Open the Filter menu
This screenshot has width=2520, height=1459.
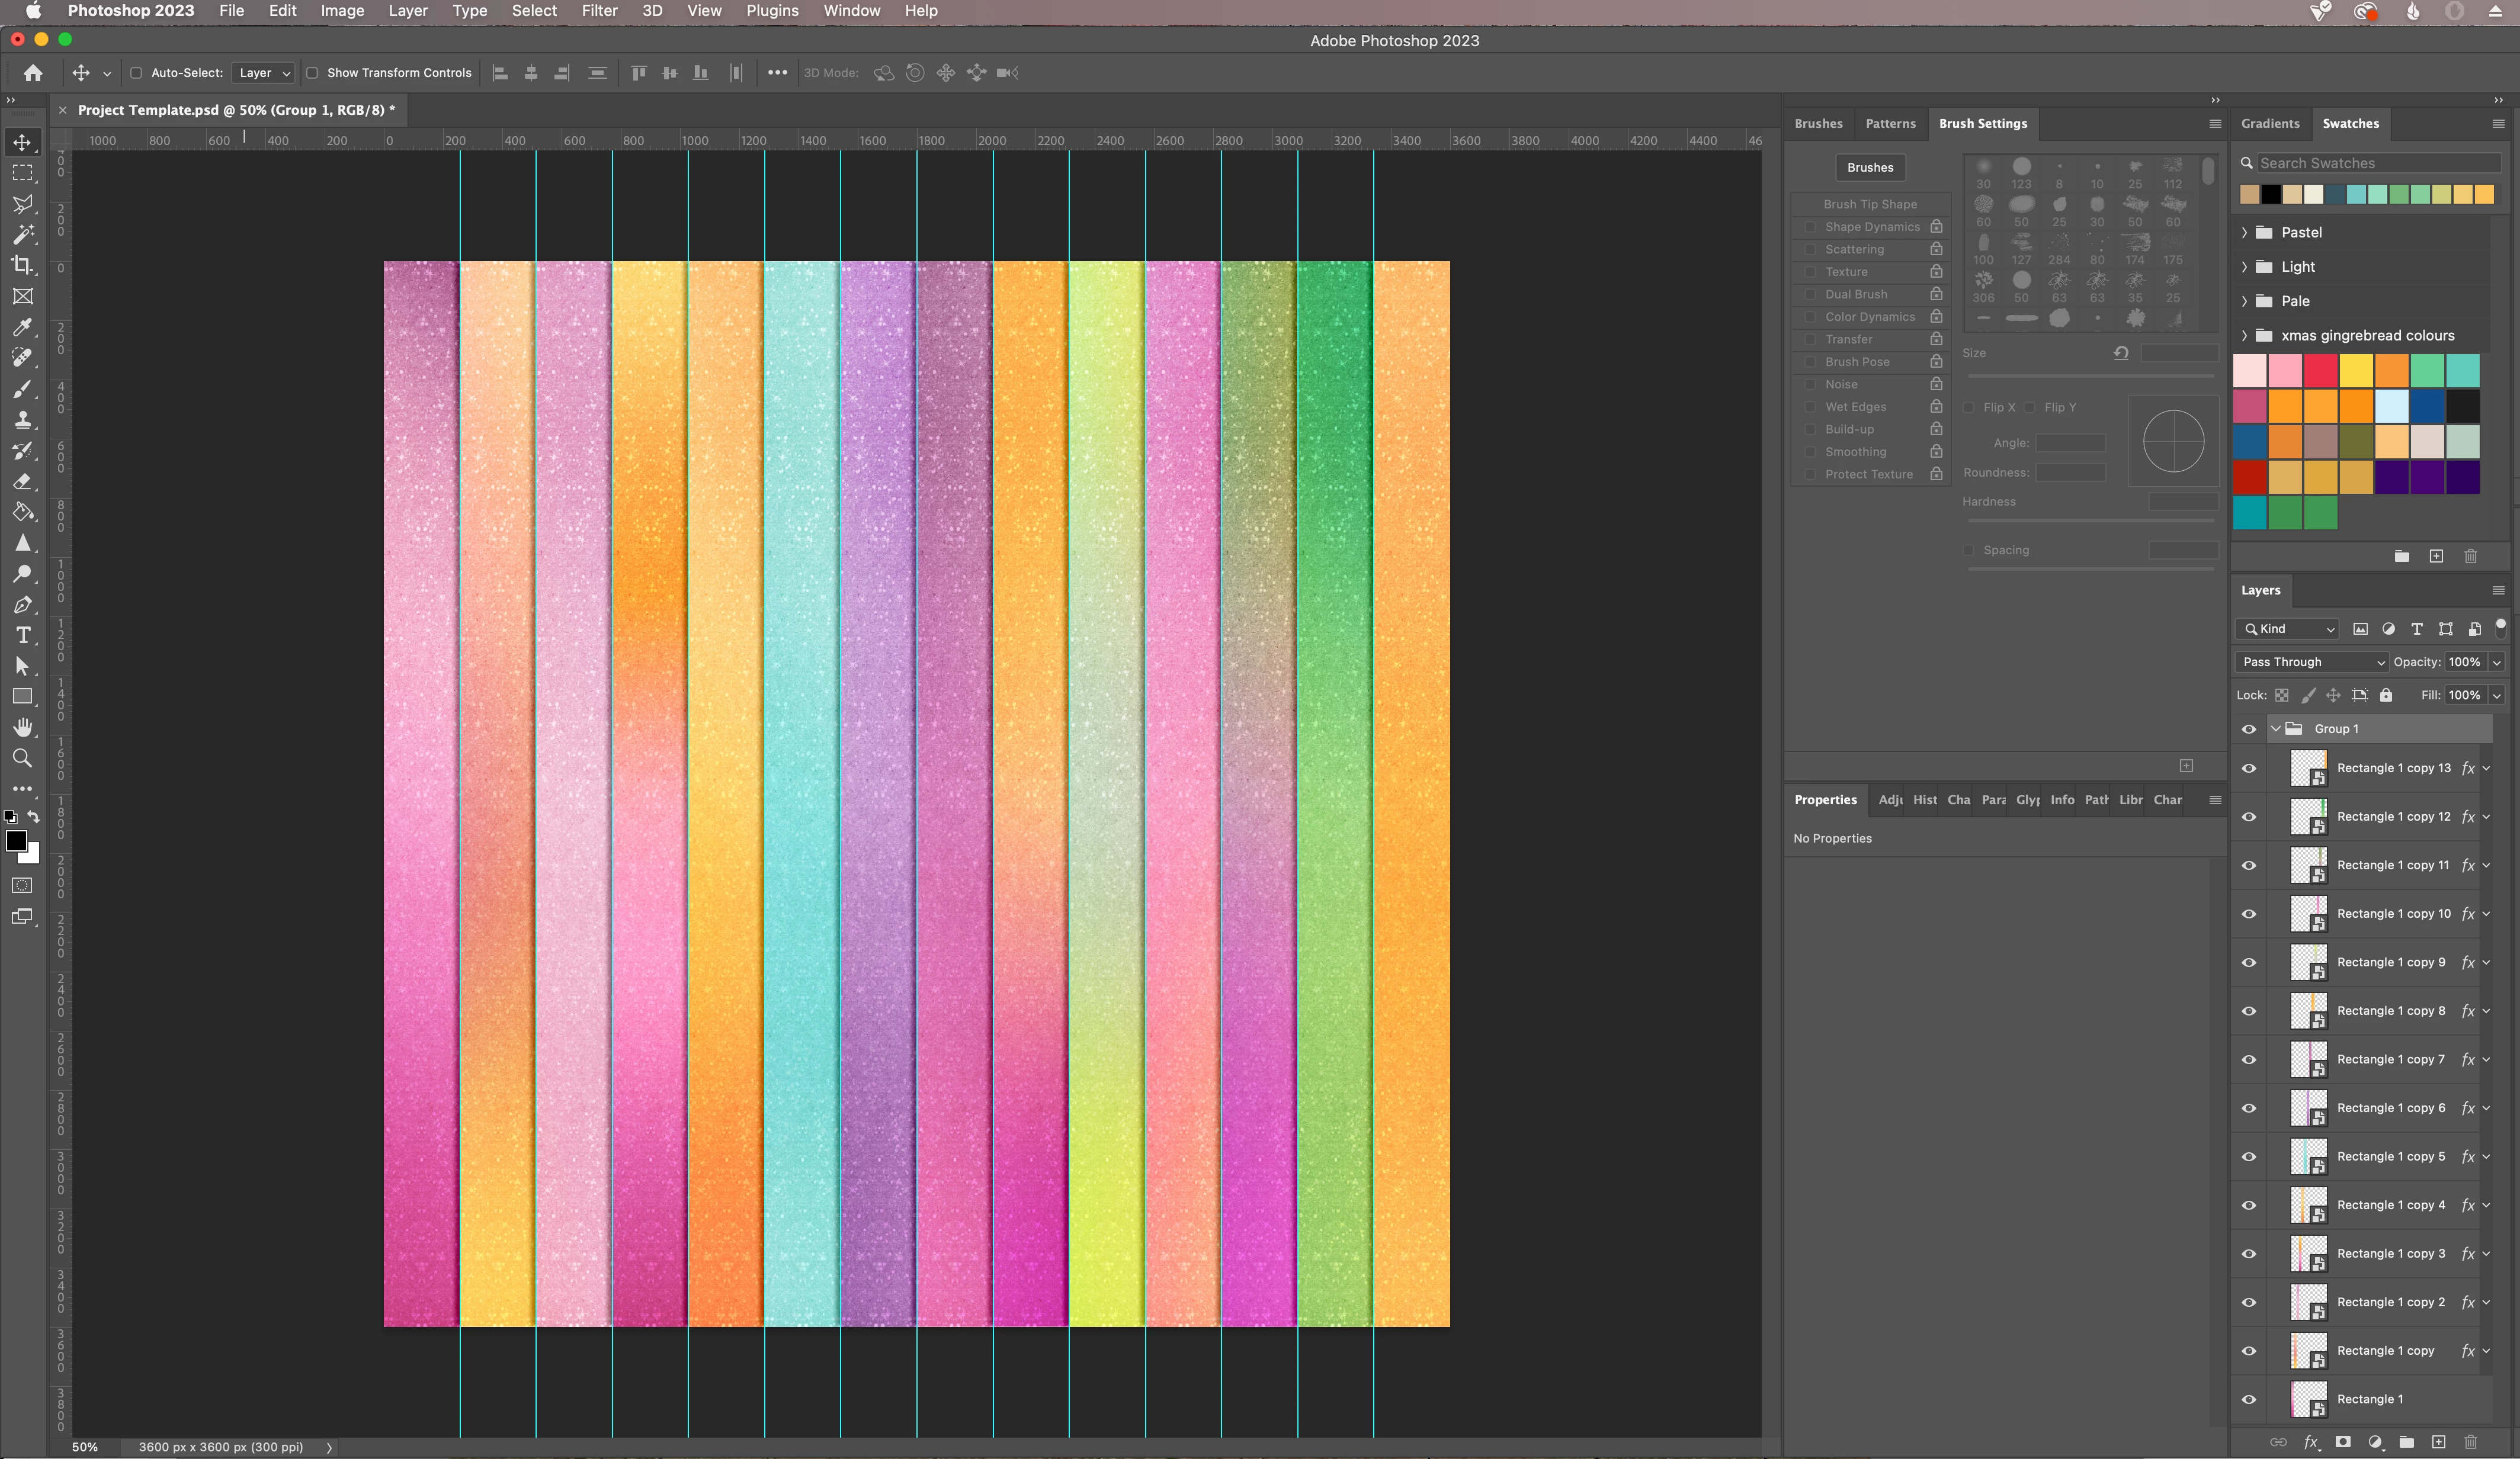click(x=599, y=11)
